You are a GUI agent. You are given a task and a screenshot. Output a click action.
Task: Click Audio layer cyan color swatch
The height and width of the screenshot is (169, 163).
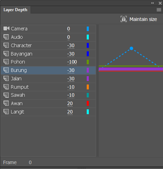pos(88,37)
